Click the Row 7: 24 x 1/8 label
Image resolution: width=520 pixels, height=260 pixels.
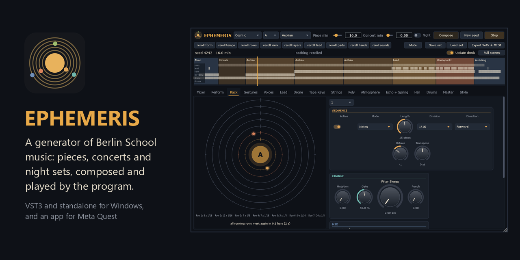(316, 215)
